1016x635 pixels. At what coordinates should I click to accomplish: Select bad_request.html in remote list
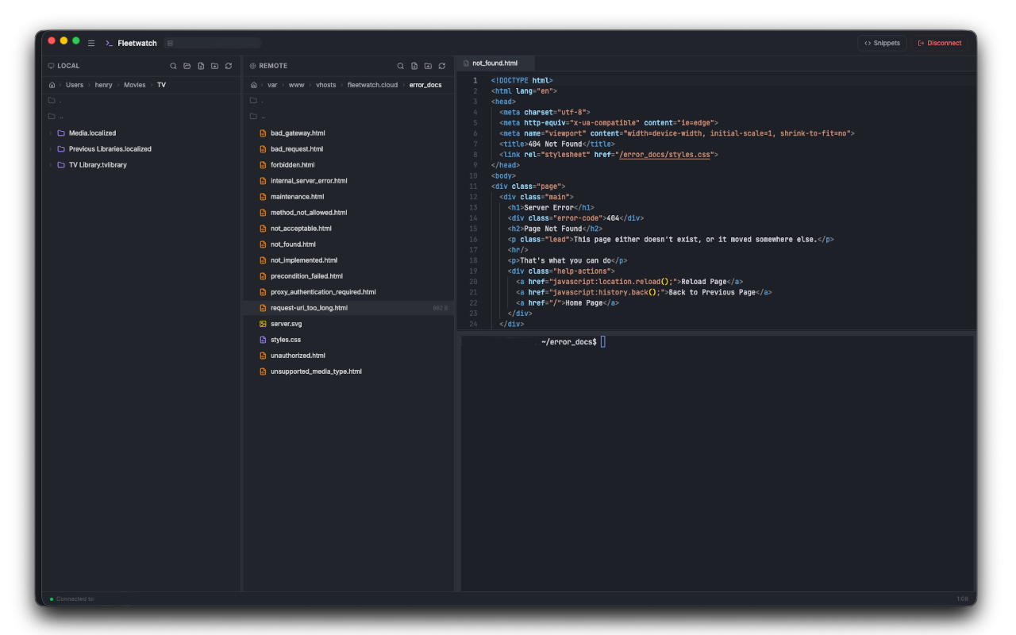[348, 149]
